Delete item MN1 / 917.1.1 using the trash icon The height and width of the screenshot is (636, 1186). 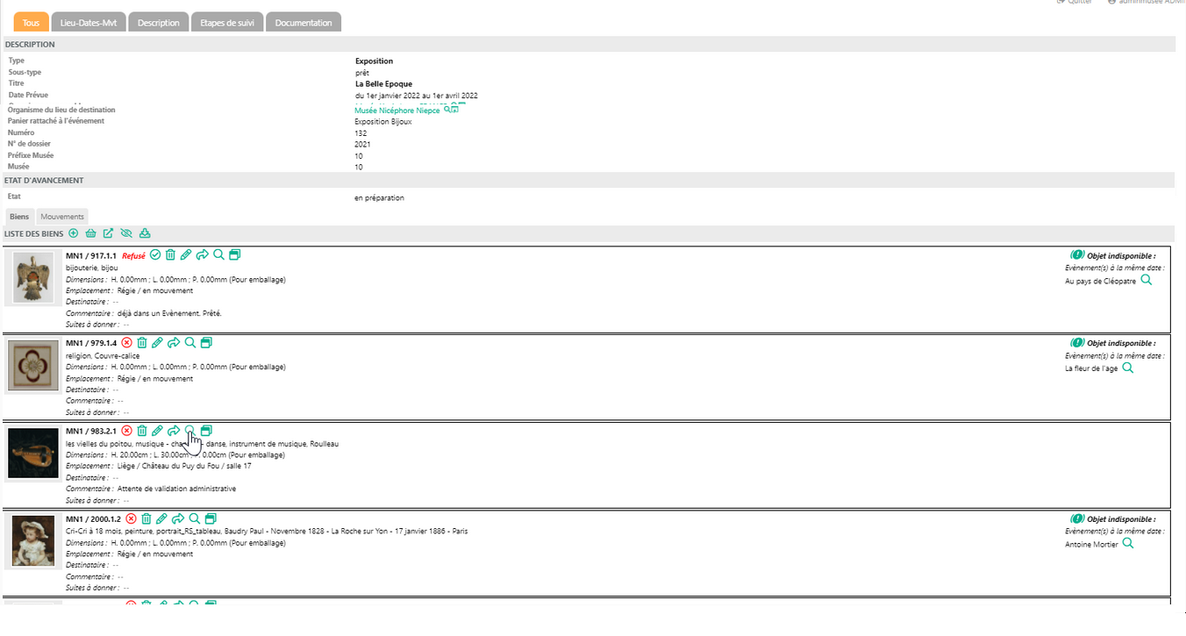click(x=170, y=255)
